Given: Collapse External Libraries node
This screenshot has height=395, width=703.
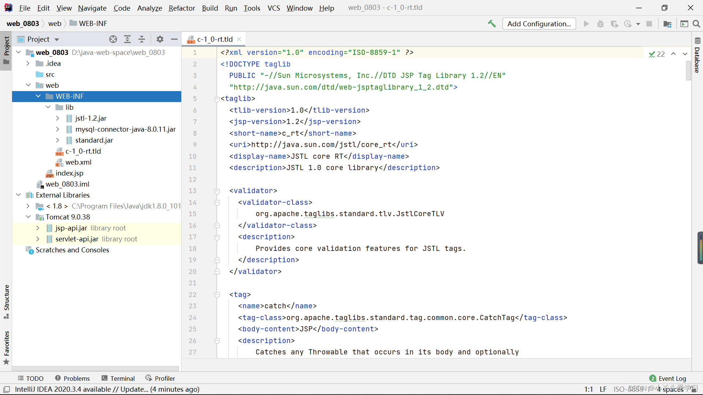Looking at the screenshot, I should coord(19,195).
